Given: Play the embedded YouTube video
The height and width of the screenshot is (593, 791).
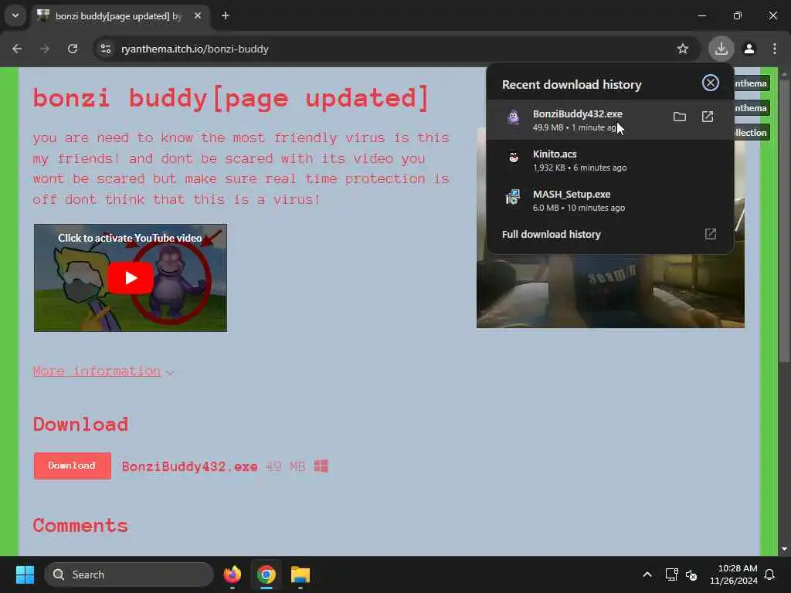Looking at the screenshot, I should [130, 278].
